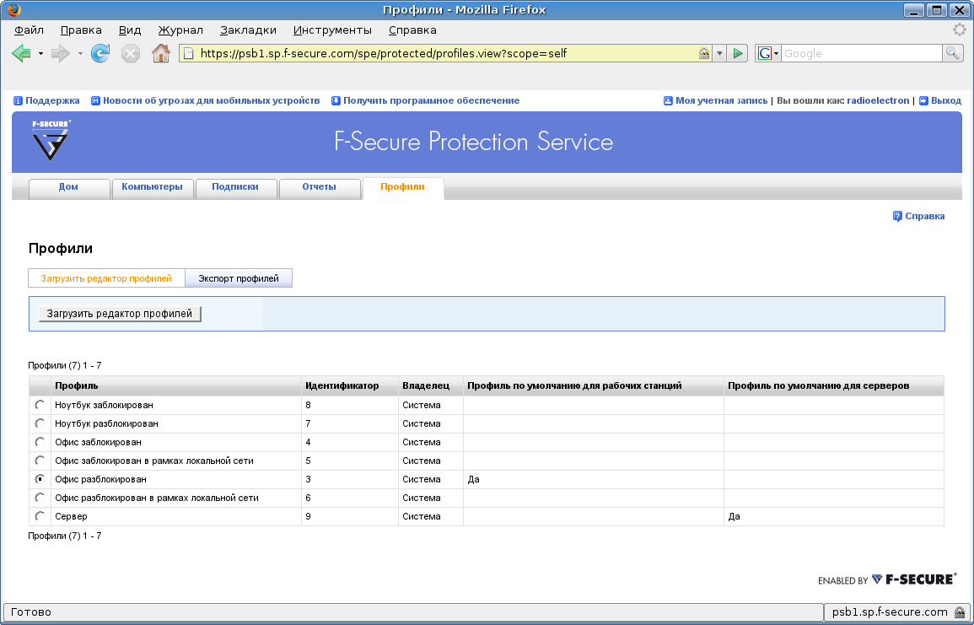Click in the URL address field
Viewport: 974px width, 625px height.
click(x=444, y=53)
